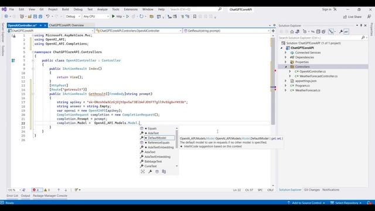Screen dimensions: 375x211
Task: Close the OpenAIController.cs tab
Action: (x=45, y=25)
